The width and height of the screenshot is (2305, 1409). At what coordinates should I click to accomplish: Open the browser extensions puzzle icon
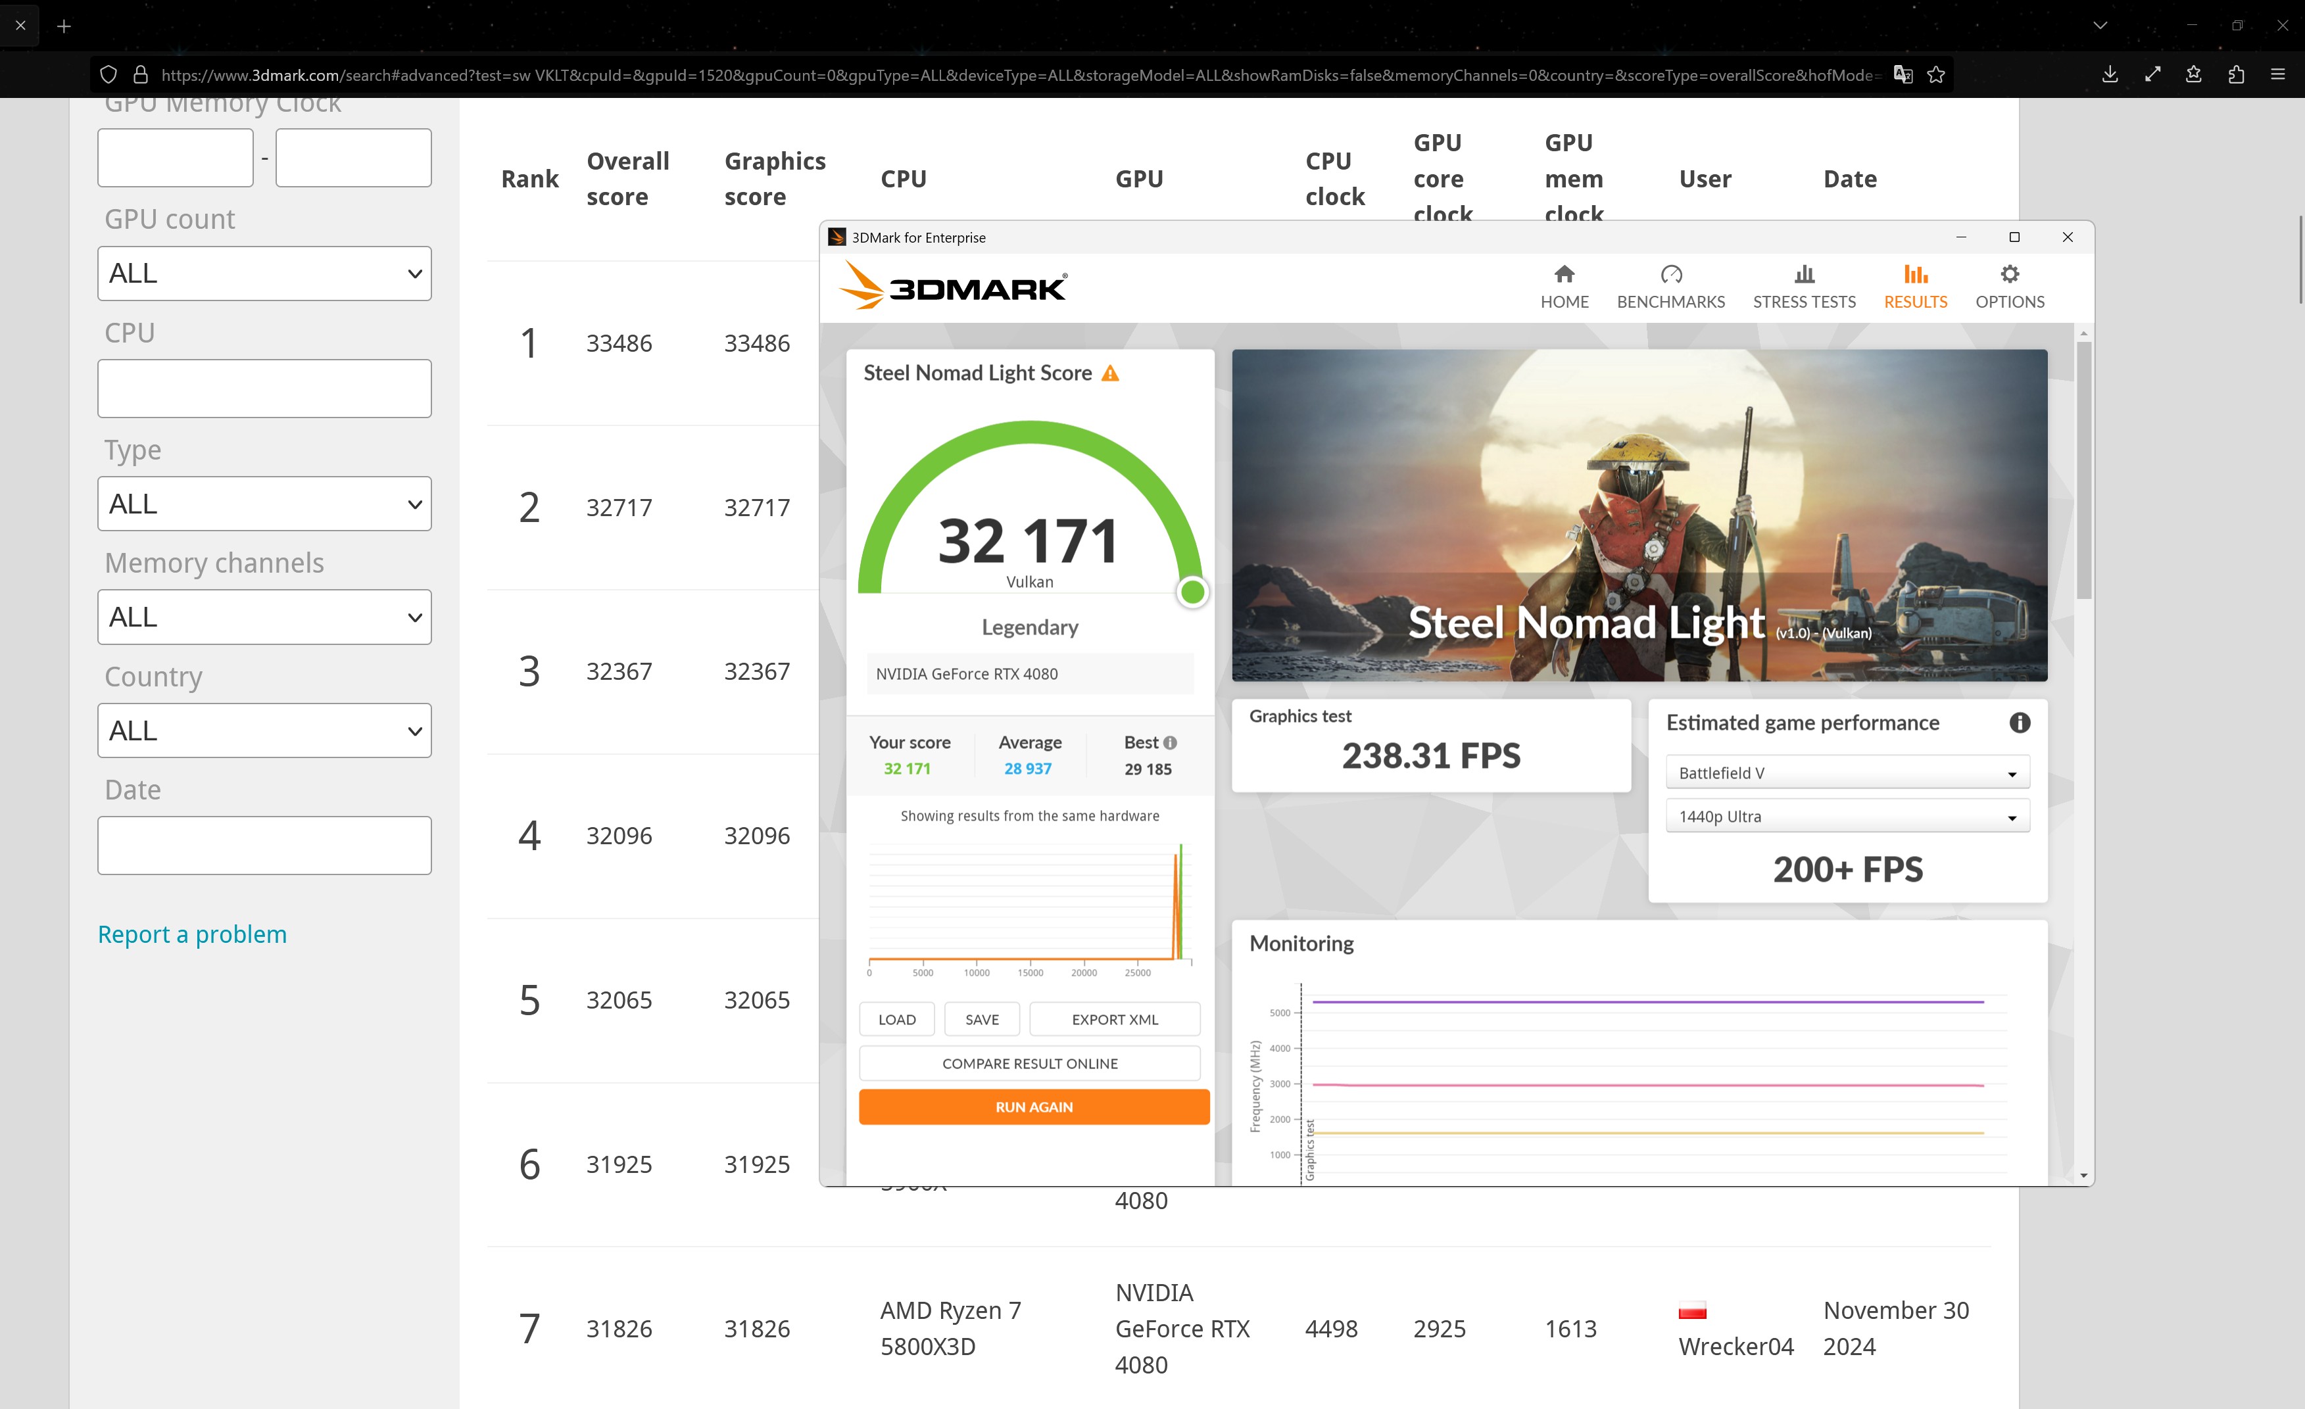[2236, 75]
